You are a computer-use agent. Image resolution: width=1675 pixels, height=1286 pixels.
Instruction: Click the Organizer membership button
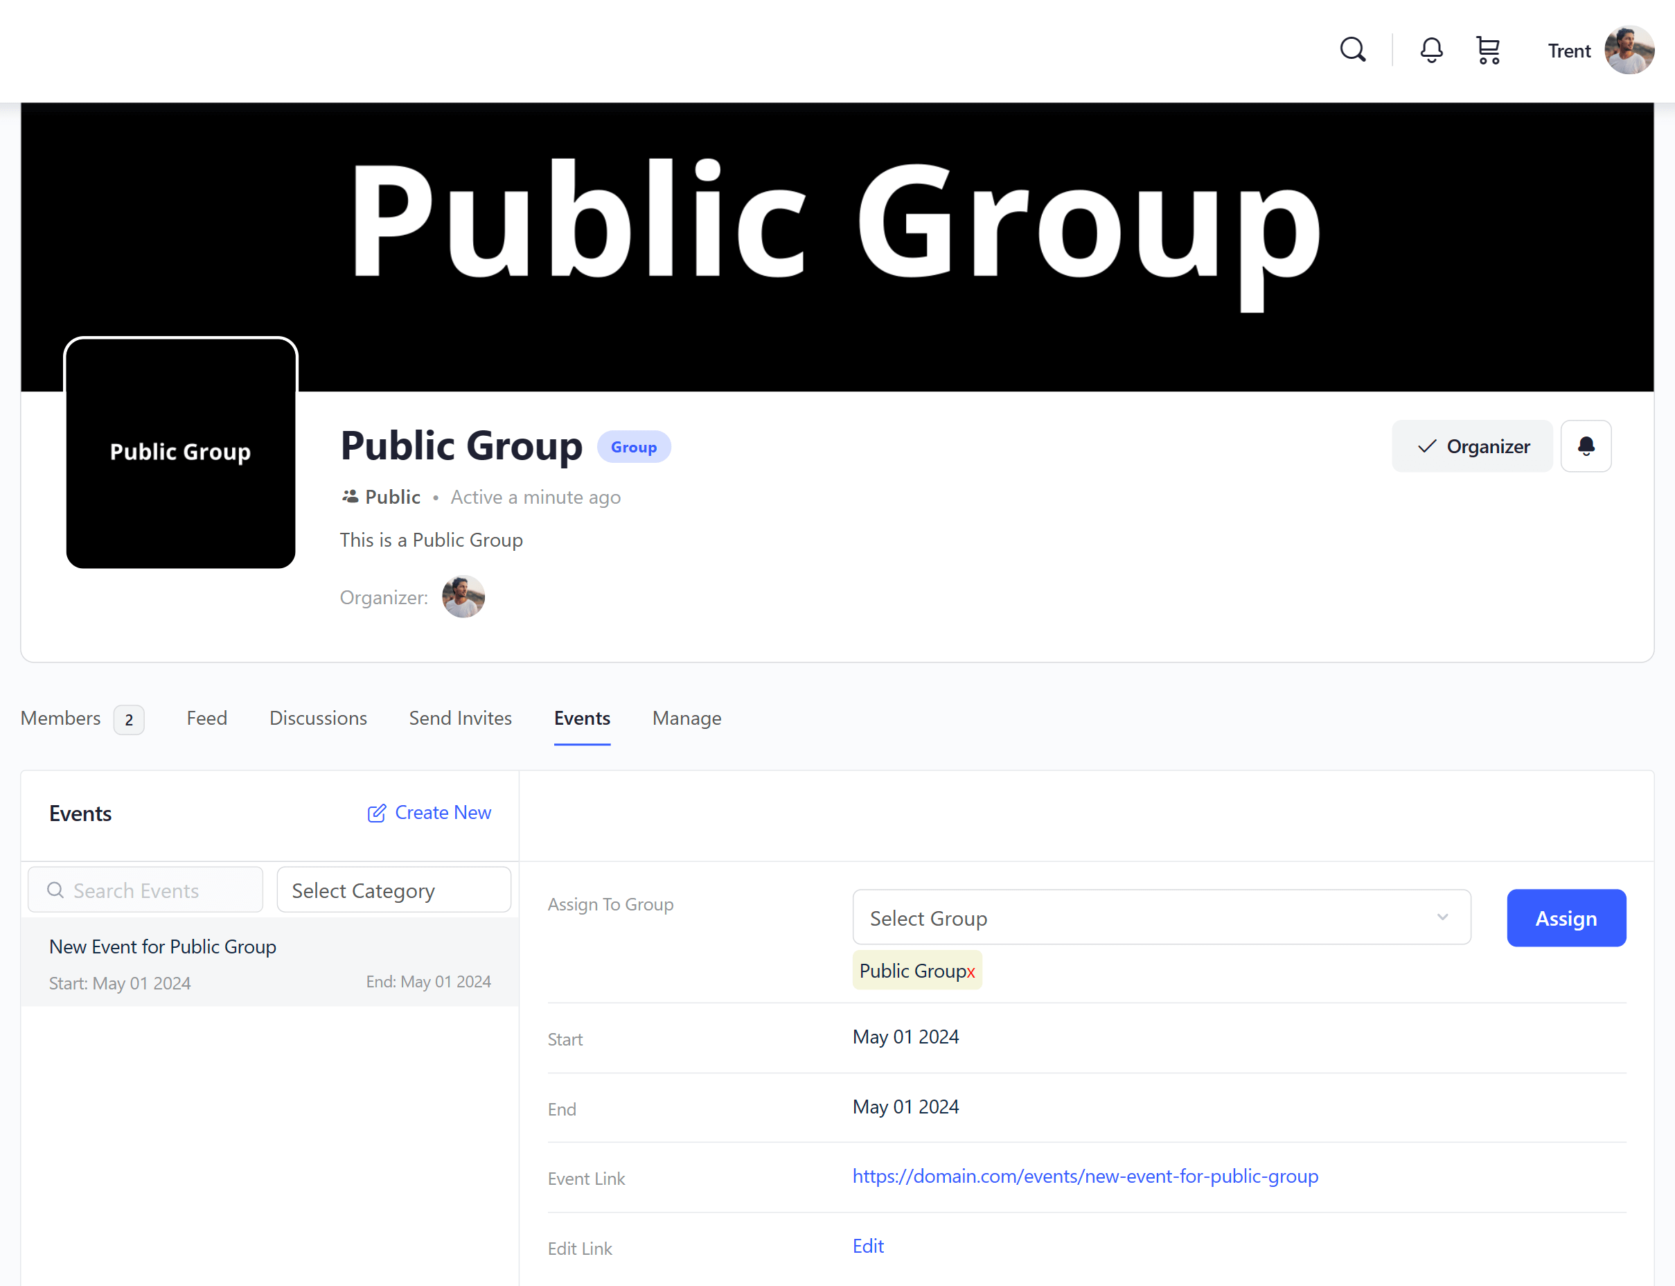(1472, 446)
